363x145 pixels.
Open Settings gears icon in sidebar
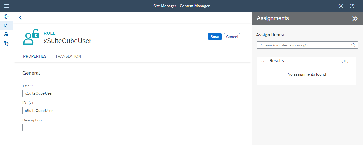pyautogui.click(x=6, y=44)
